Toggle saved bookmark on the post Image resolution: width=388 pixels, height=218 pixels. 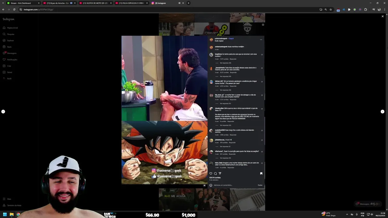coord(261,173)
